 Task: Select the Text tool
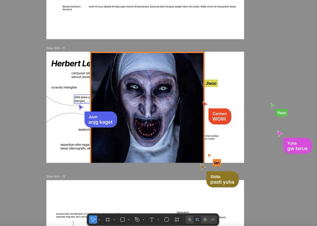(x=152, y=220)
